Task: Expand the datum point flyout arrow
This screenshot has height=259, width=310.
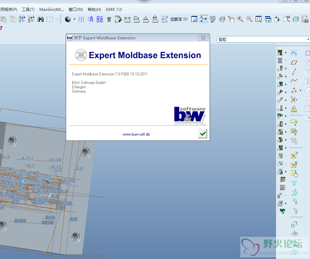Action: (x=300, y=90)
